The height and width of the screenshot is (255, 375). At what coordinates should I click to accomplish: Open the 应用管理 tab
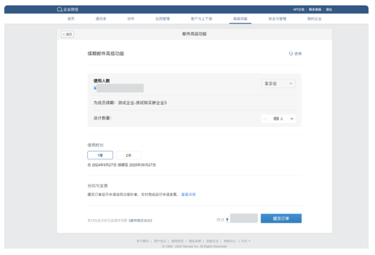tap(162, 19)
